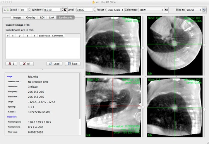209x144 pixels.
Task: Click Level value stepper arrows
Action: pos(95,10)
